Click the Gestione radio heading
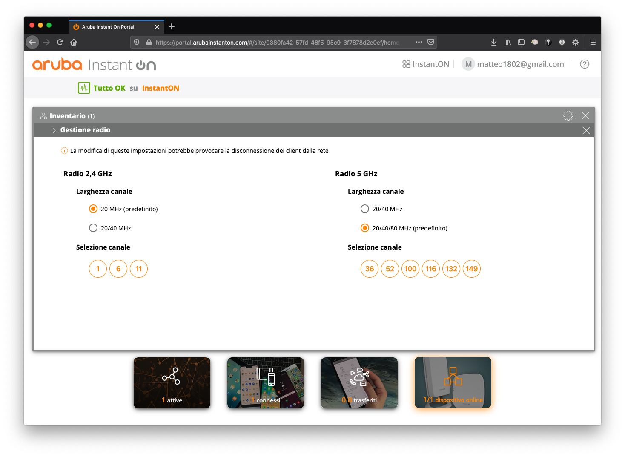This screenshot has width=625, height=457. (85, 130)
